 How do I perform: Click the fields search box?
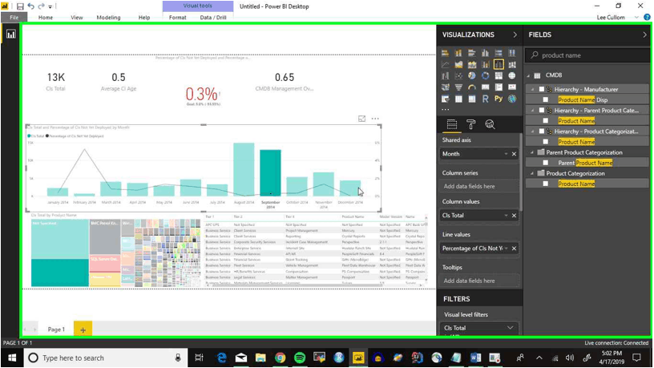click(x=587, y=55)
